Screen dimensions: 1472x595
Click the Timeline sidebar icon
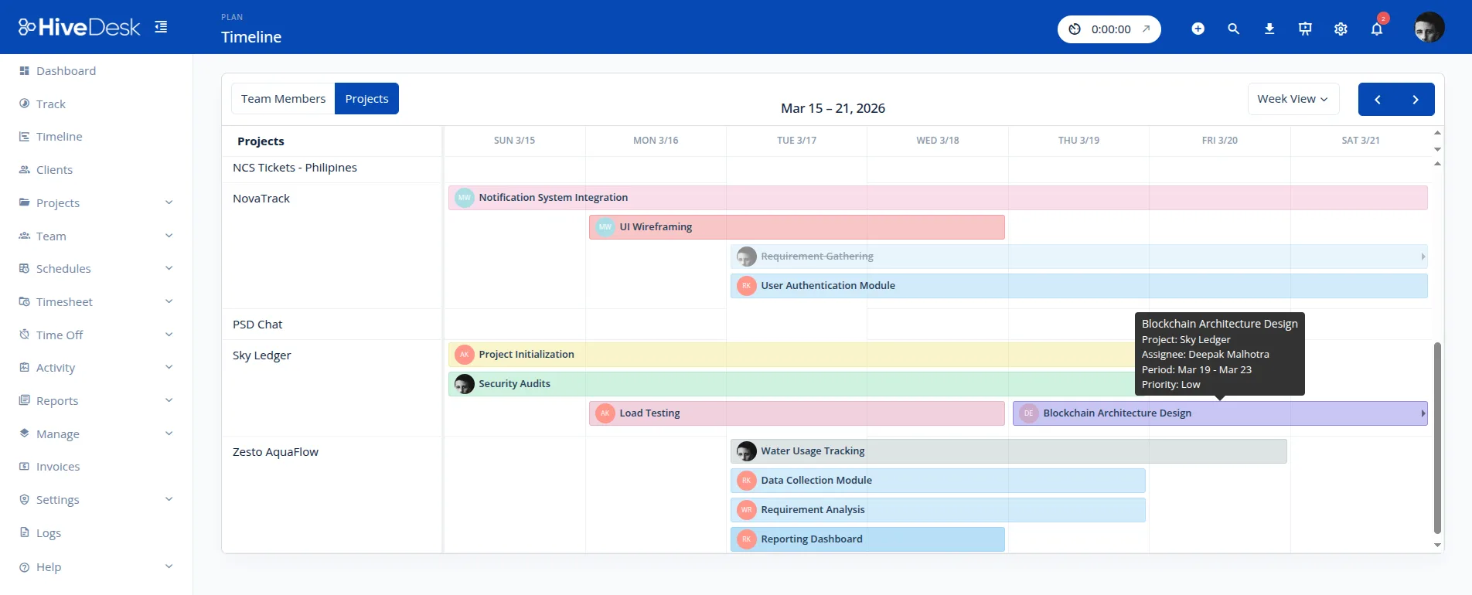pos(24,136)
